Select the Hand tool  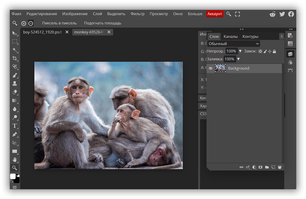point(15,160)
